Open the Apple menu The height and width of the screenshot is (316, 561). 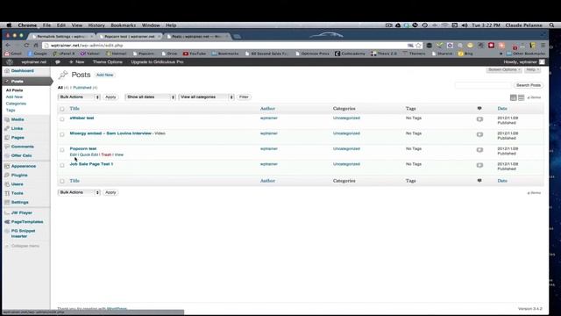(x=9, y=25)
